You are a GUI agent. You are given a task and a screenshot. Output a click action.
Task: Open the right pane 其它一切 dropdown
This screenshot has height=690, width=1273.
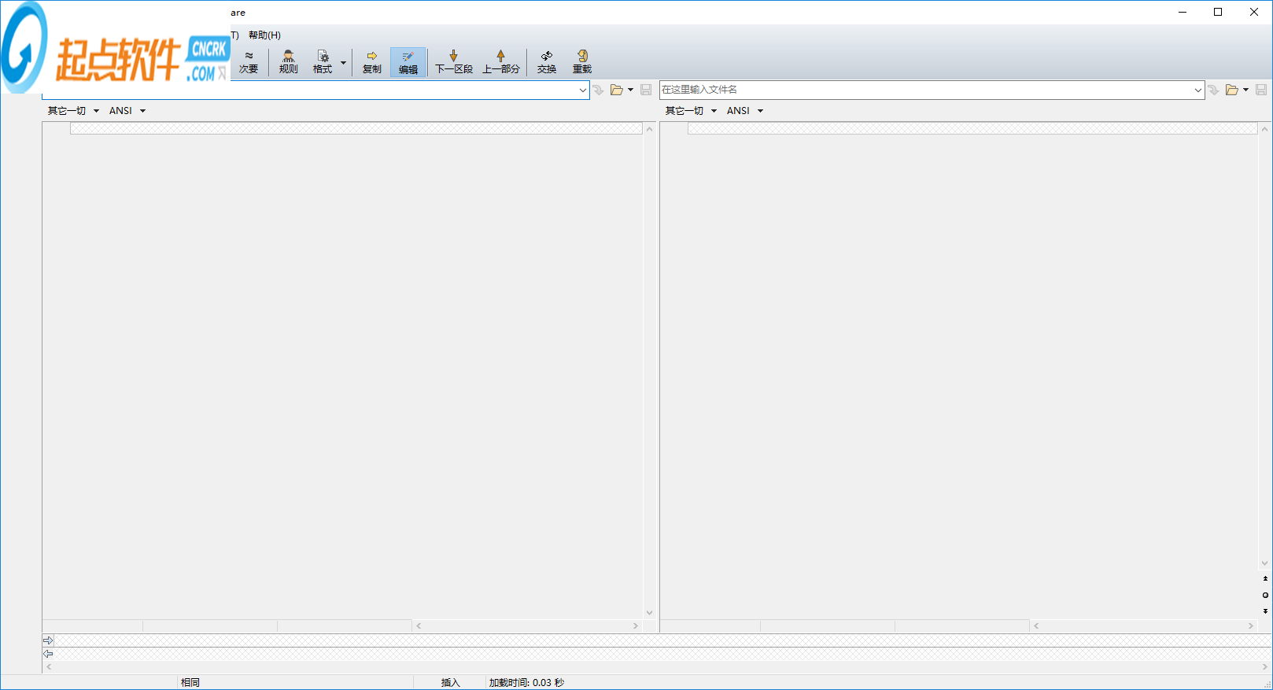click(691, 111)
